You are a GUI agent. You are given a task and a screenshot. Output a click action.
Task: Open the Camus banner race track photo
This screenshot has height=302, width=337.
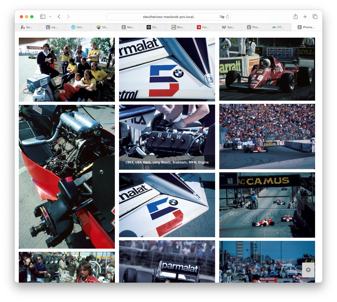(267, 205)
